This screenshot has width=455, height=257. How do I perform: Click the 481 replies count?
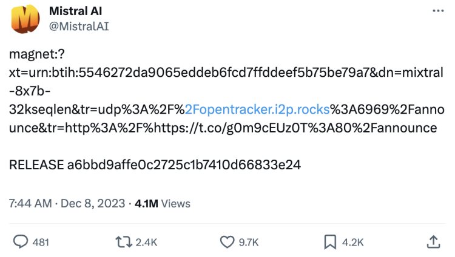click(x=41, y=242)
